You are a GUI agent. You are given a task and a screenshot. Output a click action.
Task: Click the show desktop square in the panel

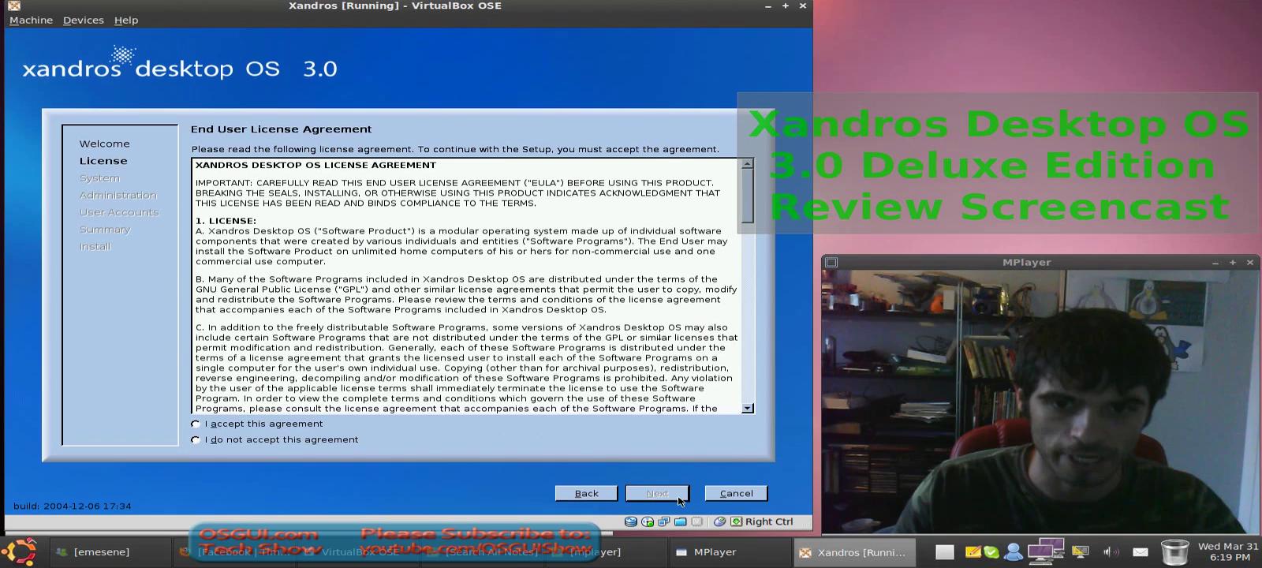tap(945, 552)
